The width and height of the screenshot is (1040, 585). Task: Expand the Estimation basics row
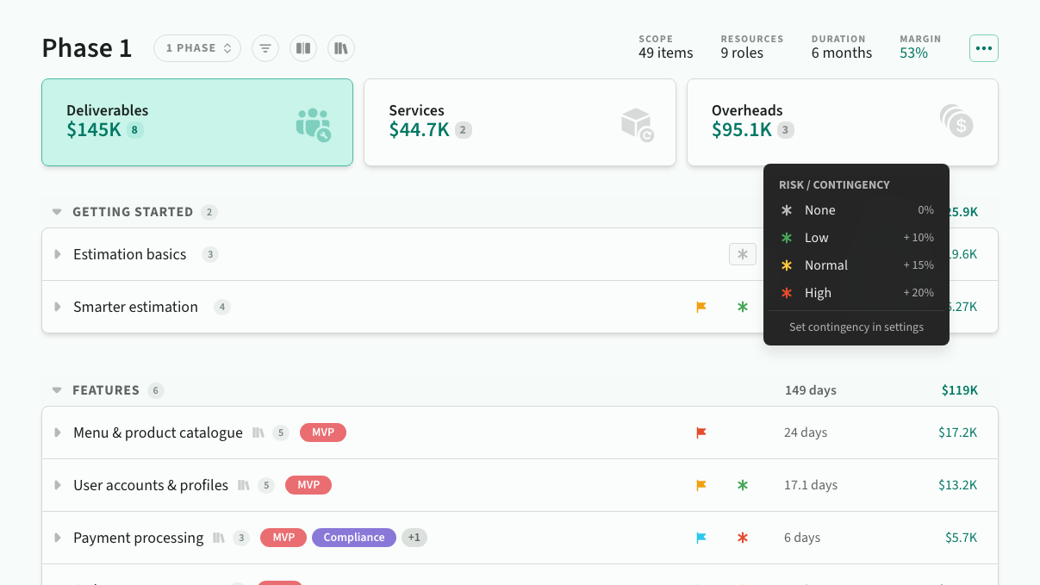(58, 254)
